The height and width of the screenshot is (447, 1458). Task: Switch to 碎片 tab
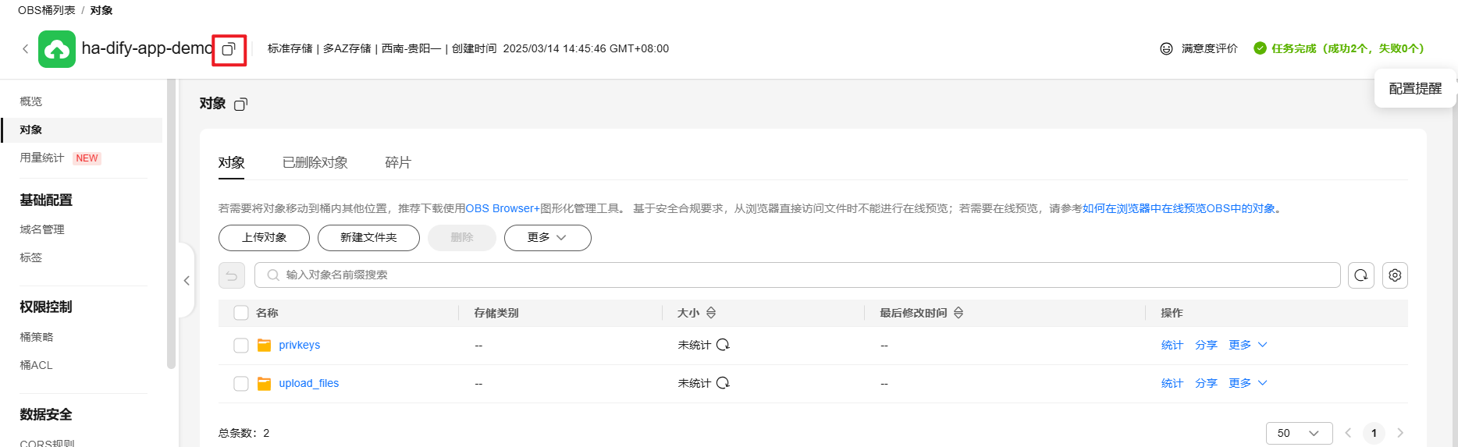[x=398, y=162]
